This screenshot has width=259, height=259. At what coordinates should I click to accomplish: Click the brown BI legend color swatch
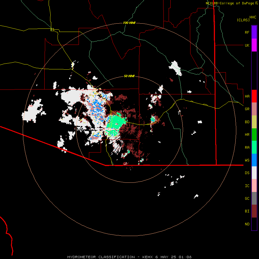(x=254, y=211)
